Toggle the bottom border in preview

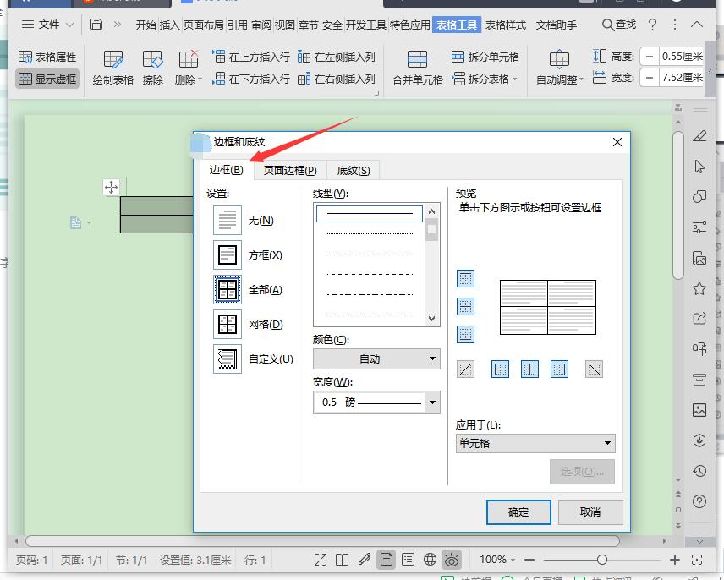coord(465,335)
